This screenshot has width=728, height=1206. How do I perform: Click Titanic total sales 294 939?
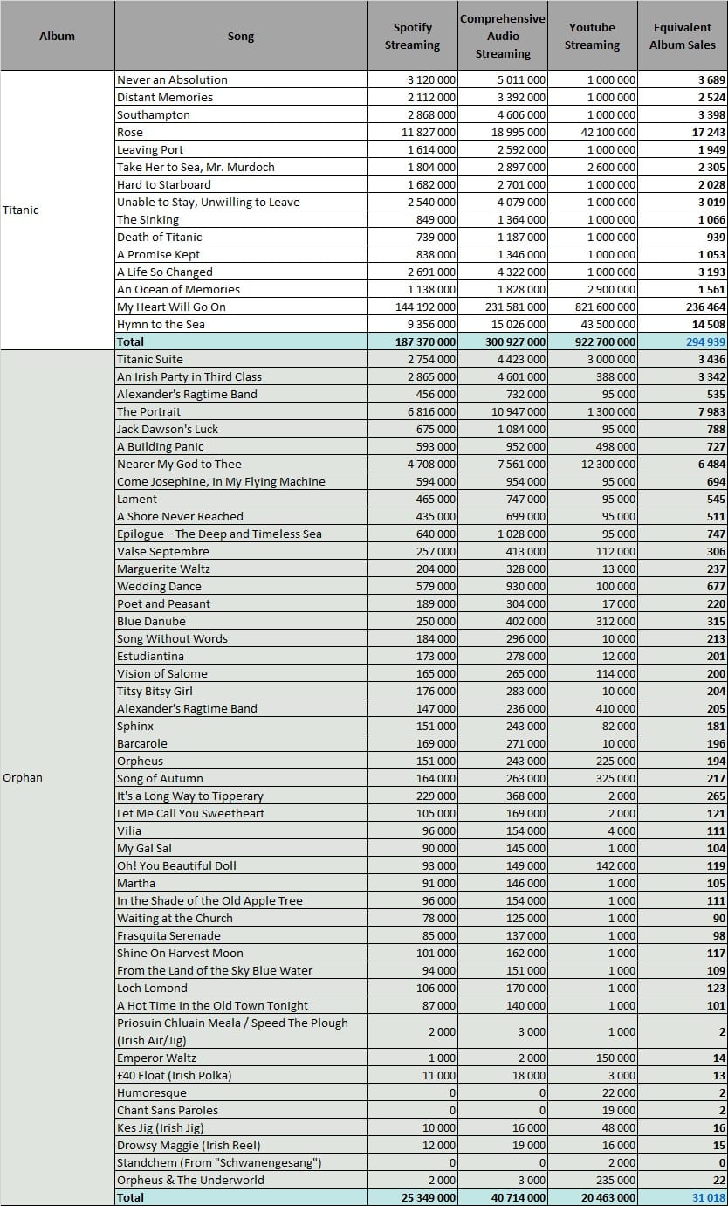[x=704, y=341]
